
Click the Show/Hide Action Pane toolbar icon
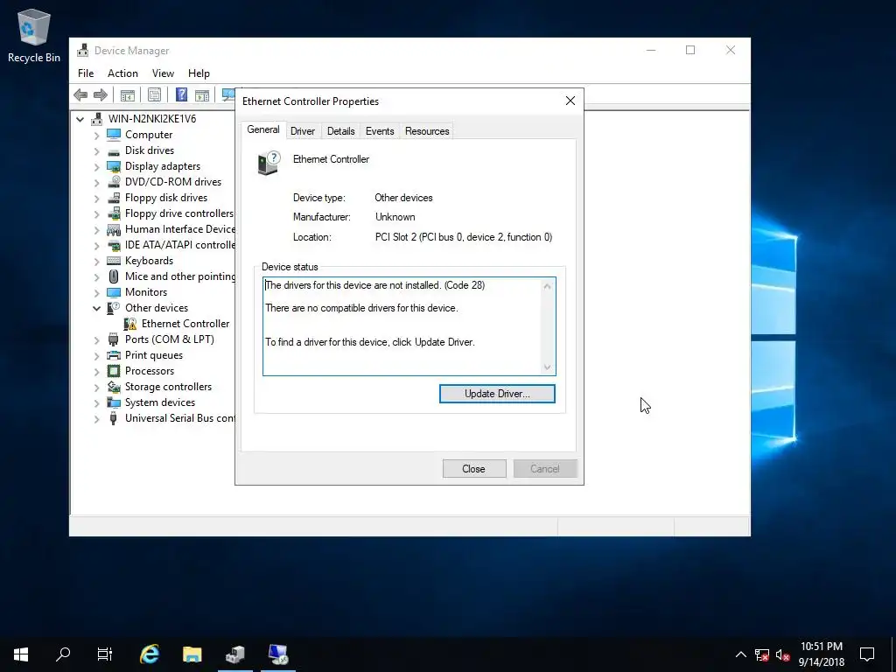202,94
